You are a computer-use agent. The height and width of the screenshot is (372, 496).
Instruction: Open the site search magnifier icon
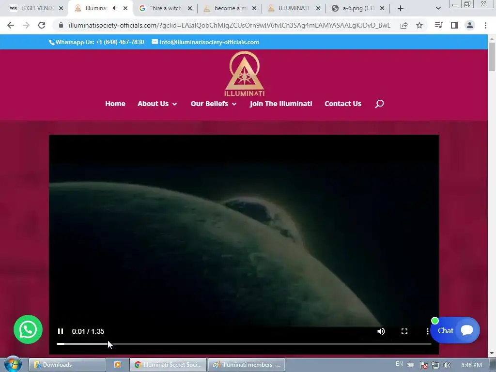(x=379, y=104)
